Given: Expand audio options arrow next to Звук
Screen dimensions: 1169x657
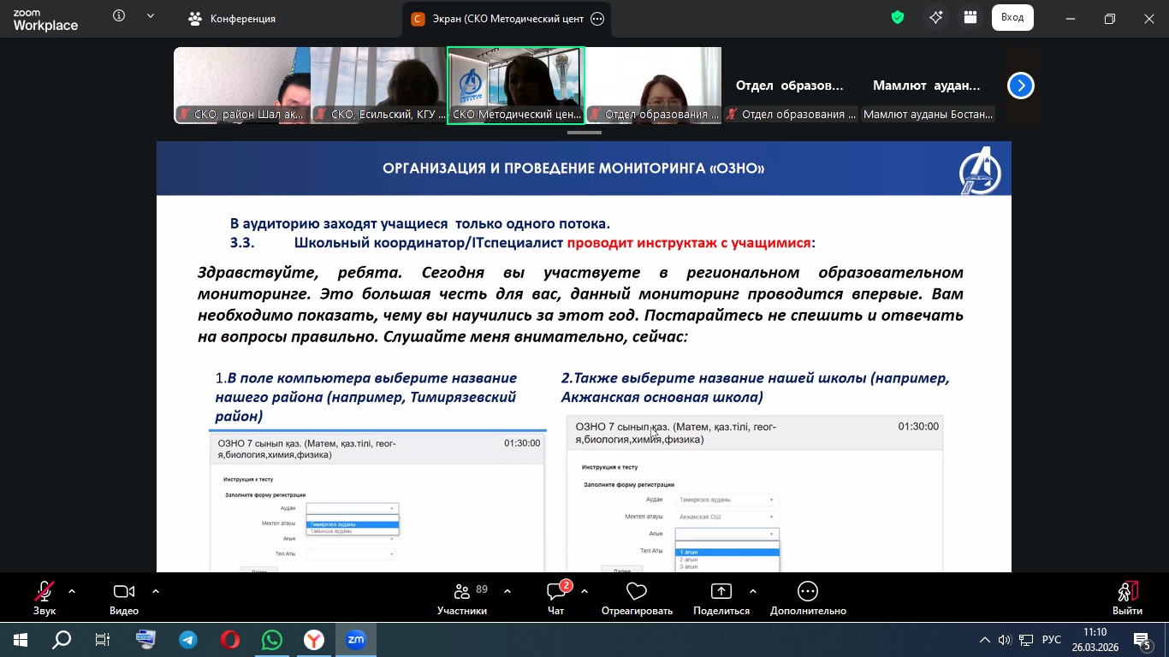Looking at the screenshot, I should (x=72, y=591).
